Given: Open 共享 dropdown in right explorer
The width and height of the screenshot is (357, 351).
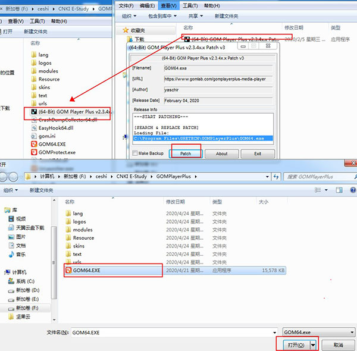Looking at the screenshot, I should coord(196,16).
